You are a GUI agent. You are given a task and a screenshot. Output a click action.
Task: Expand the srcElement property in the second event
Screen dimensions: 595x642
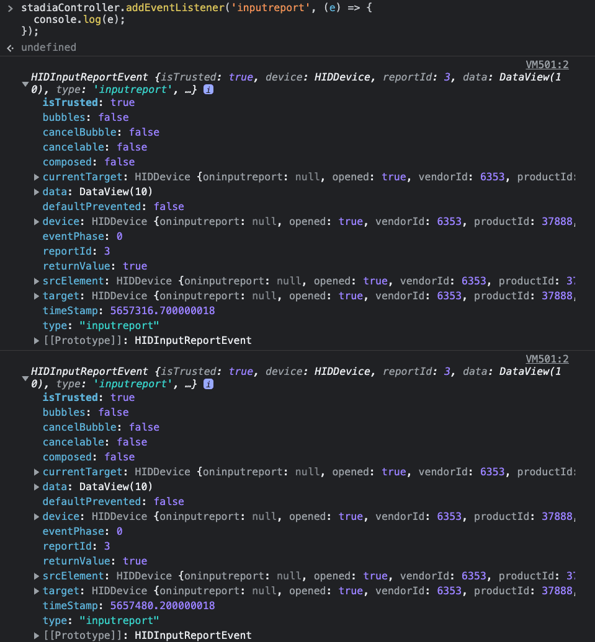pos(36,576)
